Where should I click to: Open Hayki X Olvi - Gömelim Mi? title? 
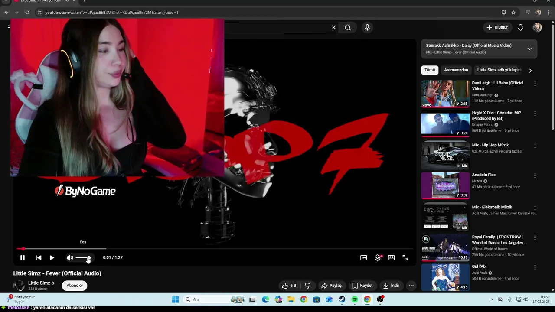point(496,115)
